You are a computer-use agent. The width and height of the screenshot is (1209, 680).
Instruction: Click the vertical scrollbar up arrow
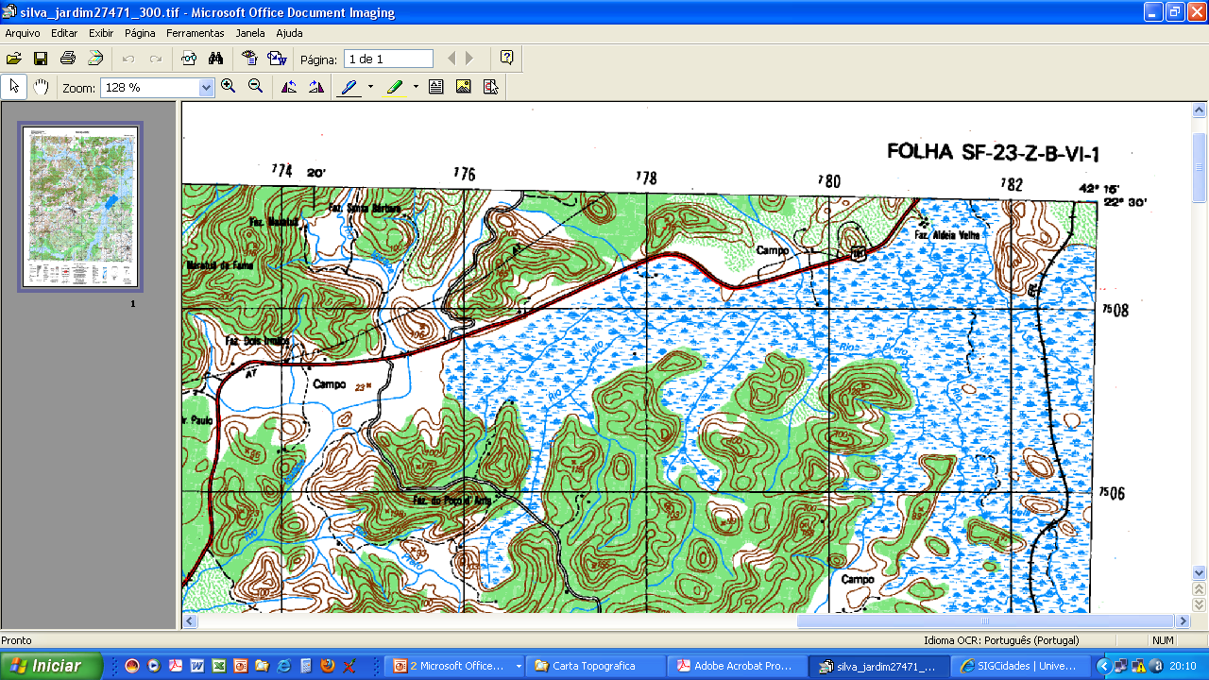click(1200, 110)
